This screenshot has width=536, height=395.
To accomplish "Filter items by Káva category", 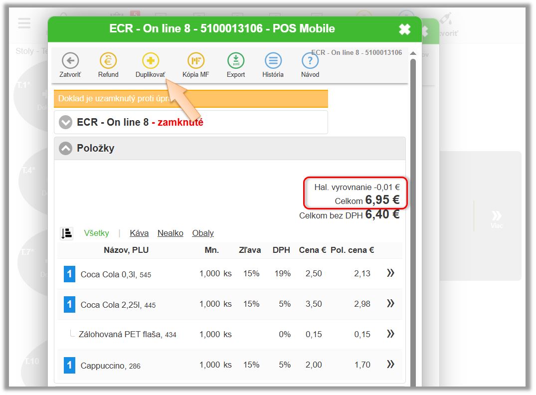I will [139, 233].
